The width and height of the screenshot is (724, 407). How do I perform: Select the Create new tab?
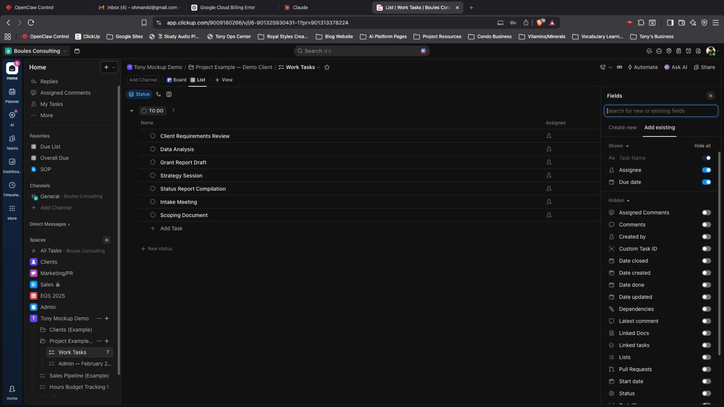[622, 128]
